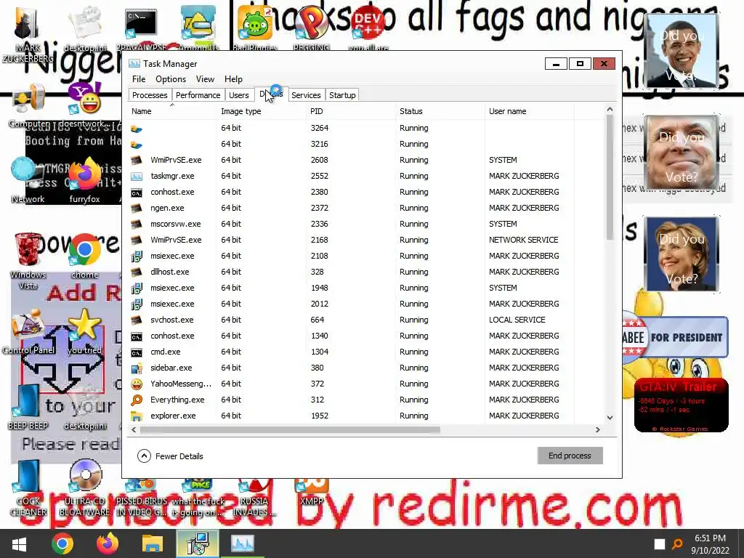744x558 pixels.
Task: Select the cmd.exe console icon
Action: click(137, 352)
